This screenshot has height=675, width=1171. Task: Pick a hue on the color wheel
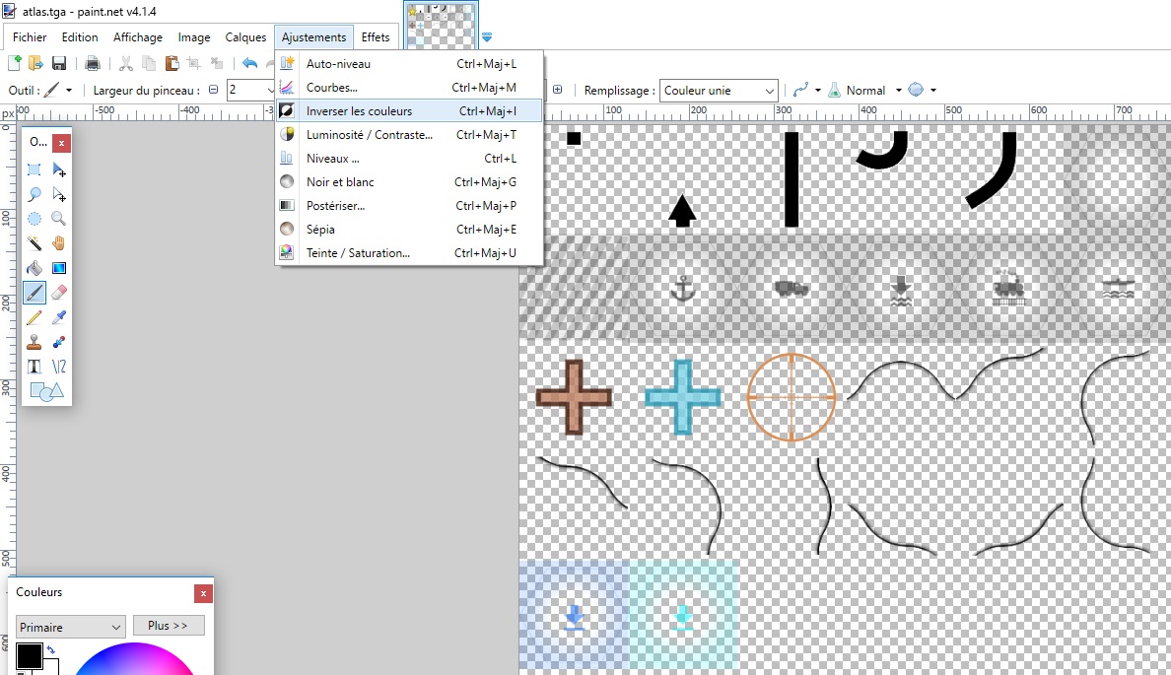coord(134,659)
